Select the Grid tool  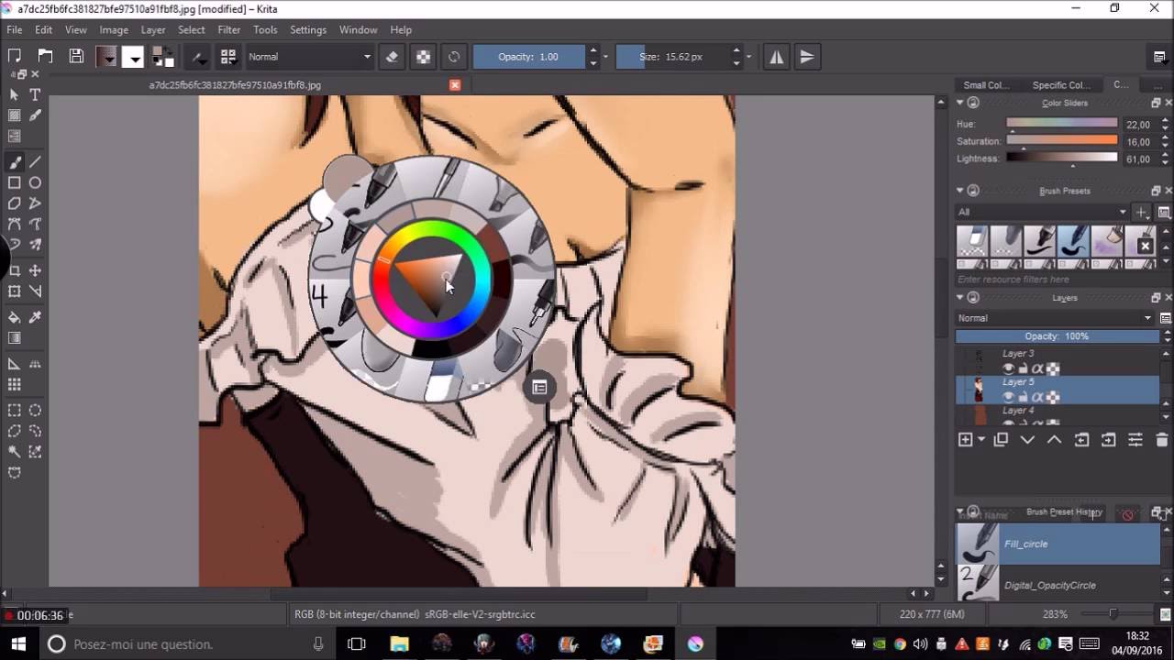(15, 384)
